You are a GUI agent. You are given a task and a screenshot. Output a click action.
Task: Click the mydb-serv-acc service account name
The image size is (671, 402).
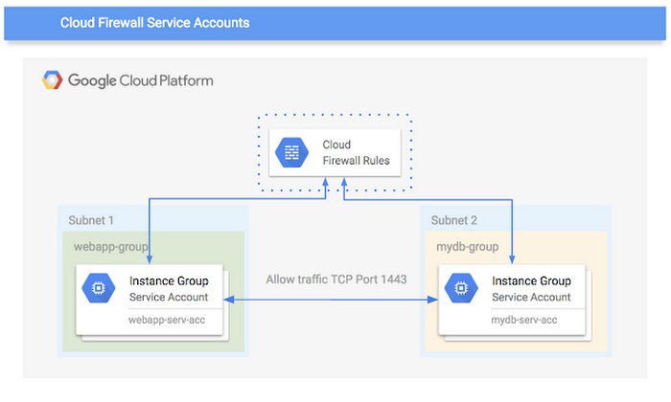(524, 320)
